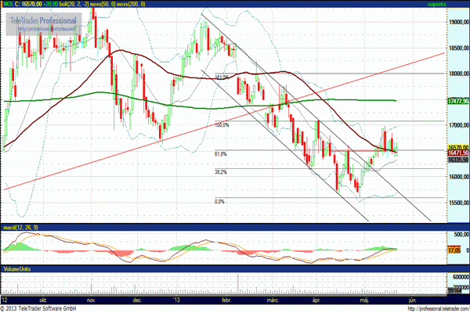Select the green 17477,90 moving average value tag

pos(458,101)
